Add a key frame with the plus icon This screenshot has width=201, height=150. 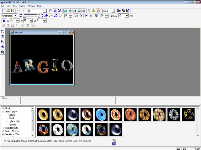(46, 16)
